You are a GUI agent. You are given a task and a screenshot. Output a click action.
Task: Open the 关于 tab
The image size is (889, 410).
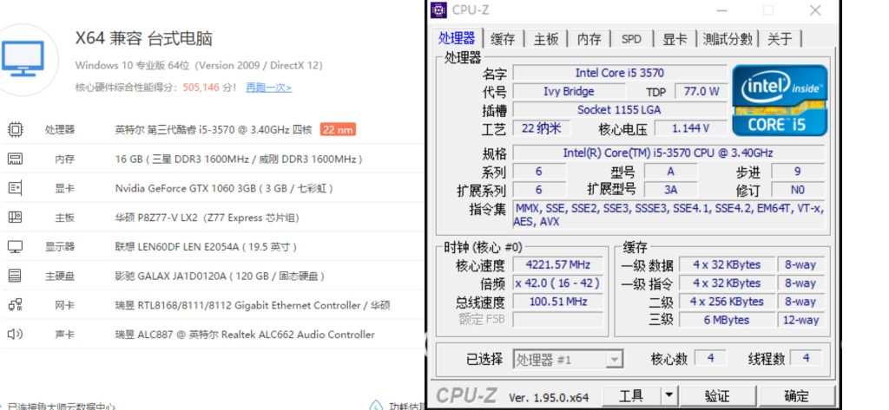780,39
